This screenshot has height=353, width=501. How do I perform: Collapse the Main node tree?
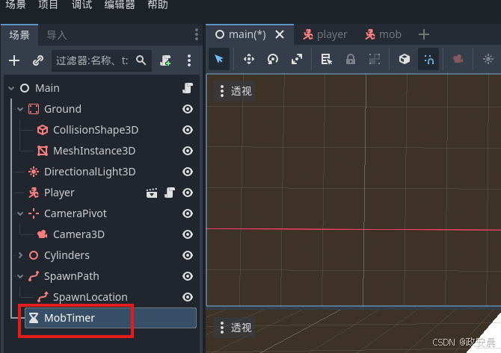click(11, 88)
